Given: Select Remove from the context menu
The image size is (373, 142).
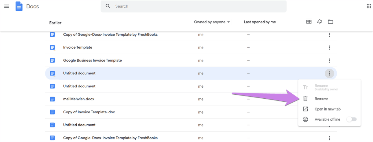Looking at the screenshot, I should point(321,99).
